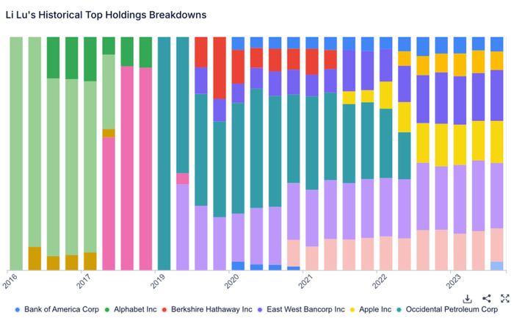Click the 2023 x-axis label
514x321 pixels.
[x=455, y=282]
